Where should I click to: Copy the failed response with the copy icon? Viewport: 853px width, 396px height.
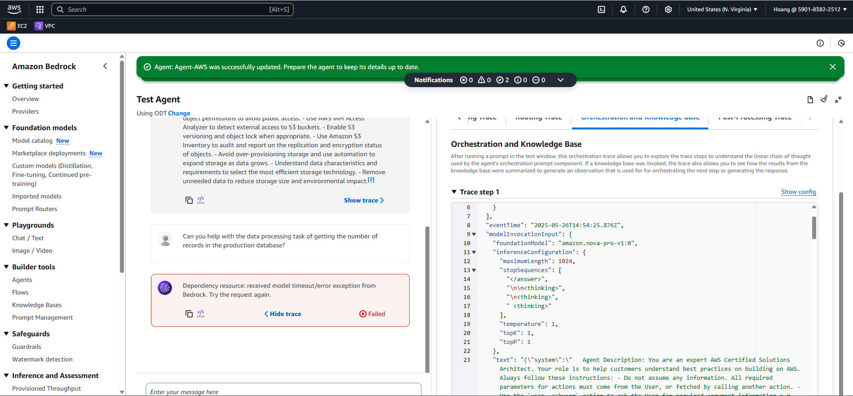[x=189, y=314]
